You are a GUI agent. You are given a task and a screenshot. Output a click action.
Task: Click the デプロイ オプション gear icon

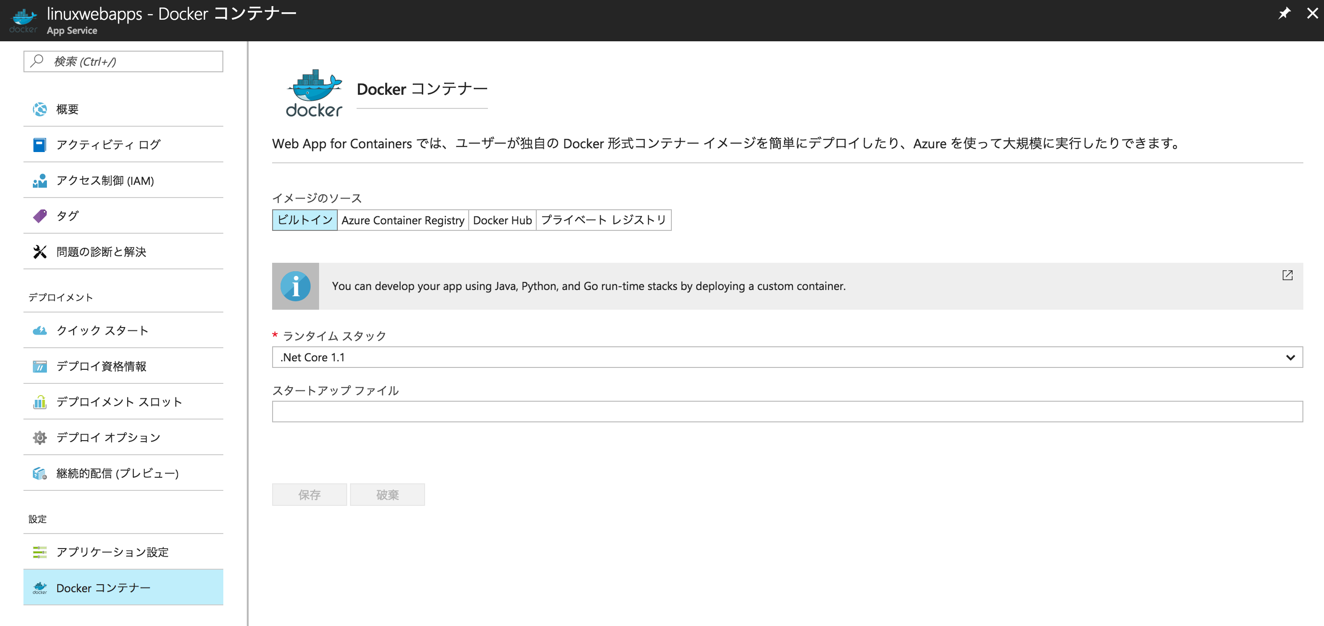[x=39, y=437]
